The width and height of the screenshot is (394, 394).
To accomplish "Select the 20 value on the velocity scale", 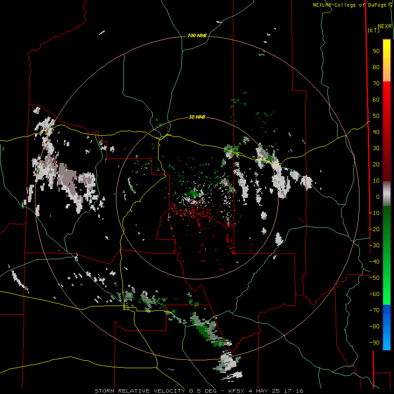I will point(376,164).
